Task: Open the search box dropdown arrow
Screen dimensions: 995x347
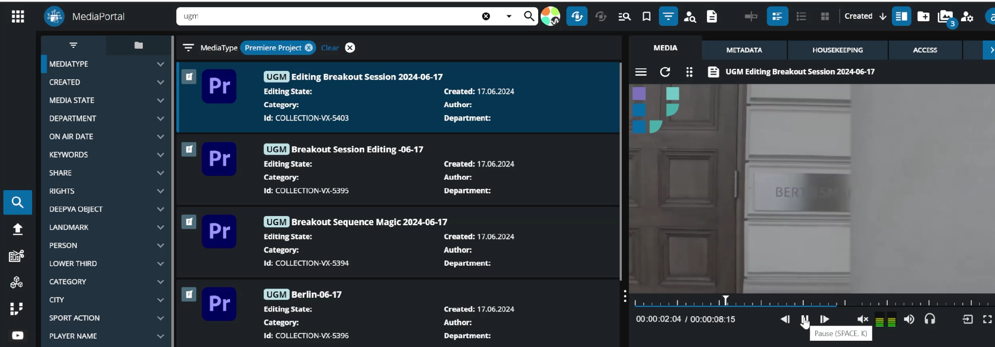Action: pos(509,16)
